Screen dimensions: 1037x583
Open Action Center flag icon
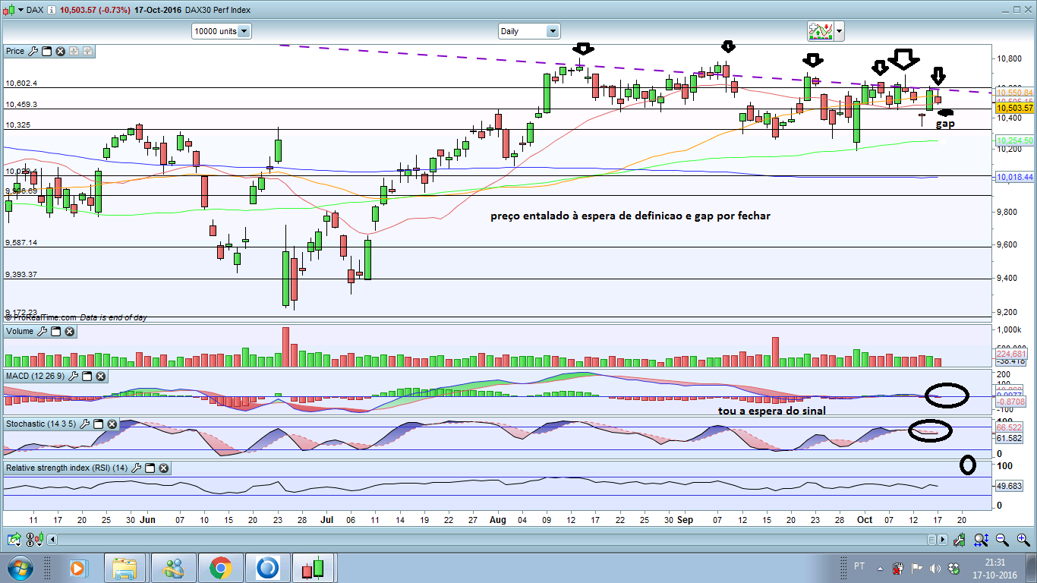(916, 568)
